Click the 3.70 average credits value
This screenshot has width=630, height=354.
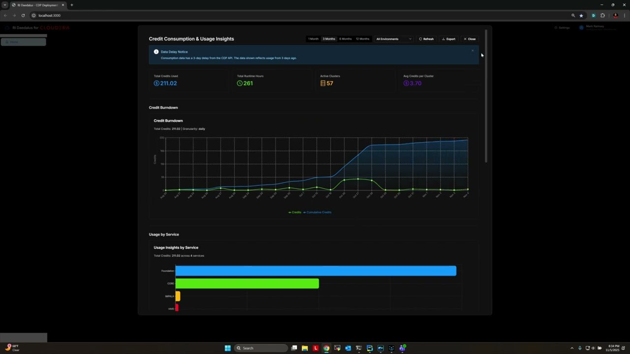click(x=415, y=83)
